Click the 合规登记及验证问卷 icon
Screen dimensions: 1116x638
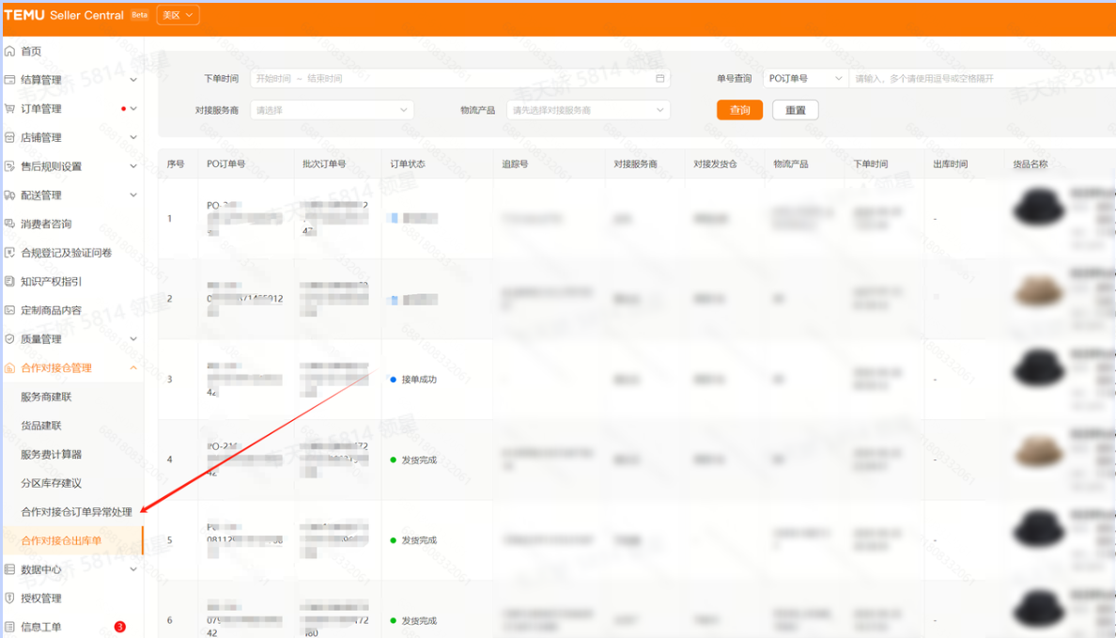(10, 253)
